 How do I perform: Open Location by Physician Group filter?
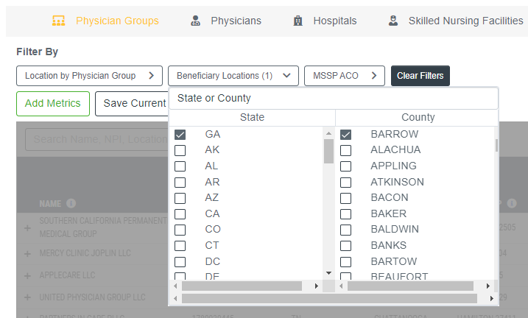89,76
